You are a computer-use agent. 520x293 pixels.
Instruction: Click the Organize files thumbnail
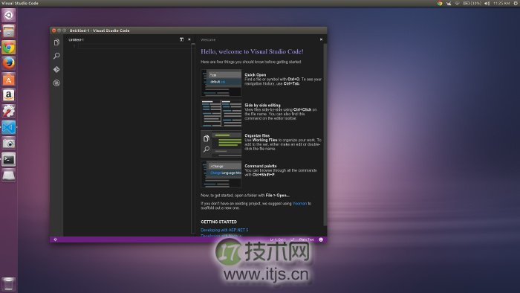(x=221, y=144)
